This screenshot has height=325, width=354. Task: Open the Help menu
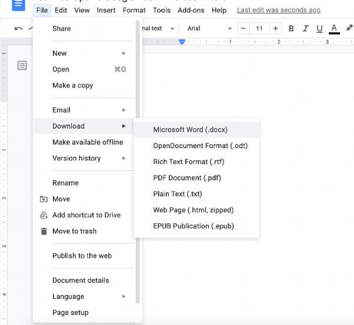[219, 10]
